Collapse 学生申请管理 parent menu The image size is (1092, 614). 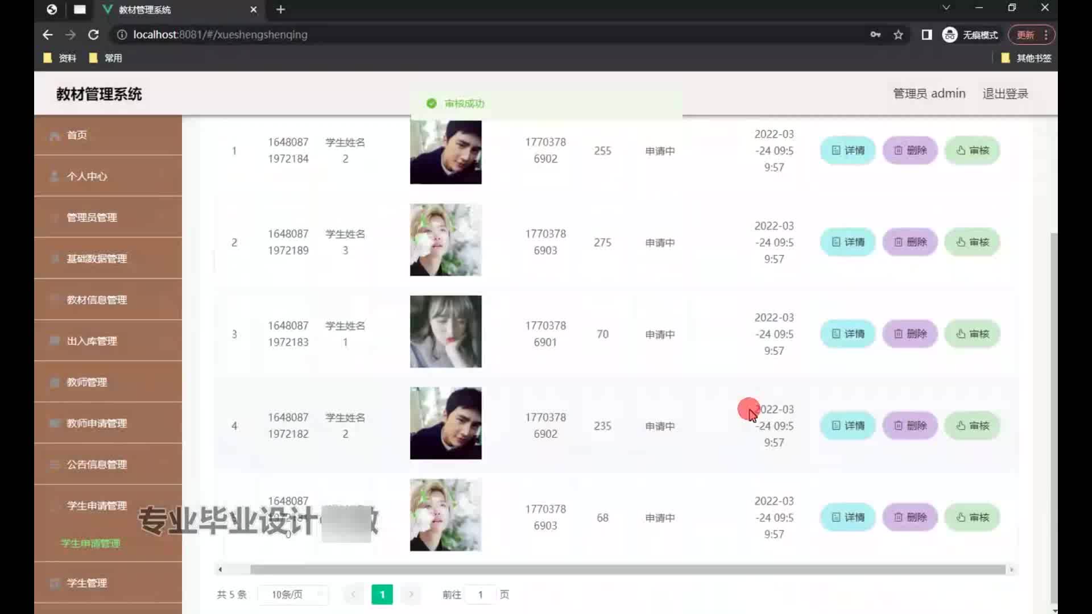[x=97, y=506]
